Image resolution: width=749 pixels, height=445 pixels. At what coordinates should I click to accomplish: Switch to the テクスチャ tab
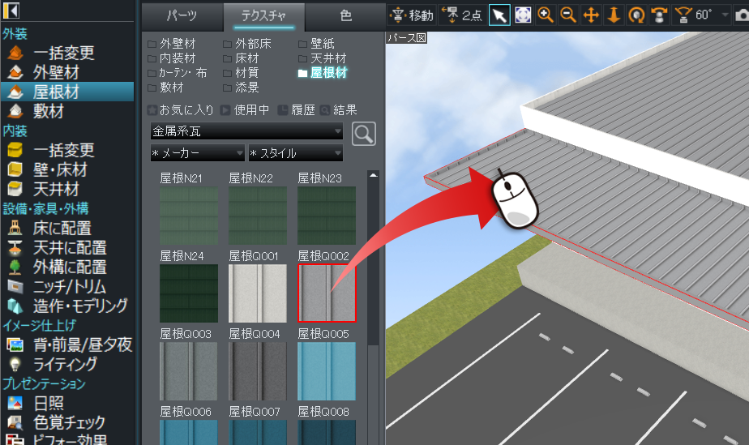263,16
